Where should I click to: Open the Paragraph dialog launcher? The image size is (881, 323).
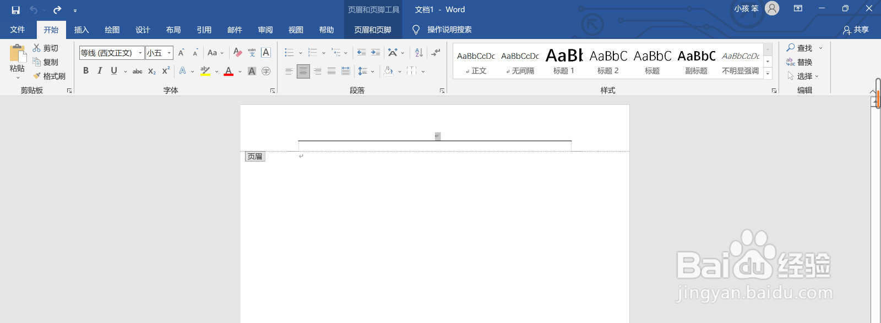pyautogui.click(x=442, y=91)
